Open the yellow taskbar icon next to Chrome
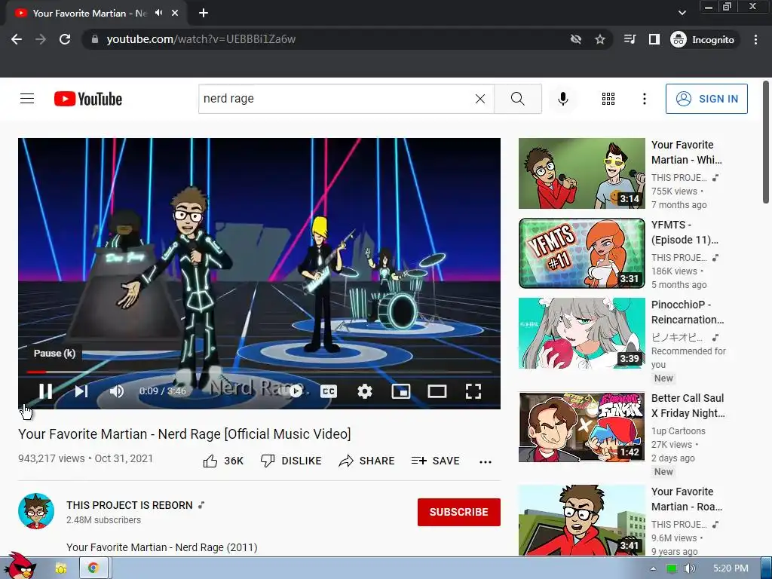The width and height of the screenshot is (772, 579). [x=61, y=568]
